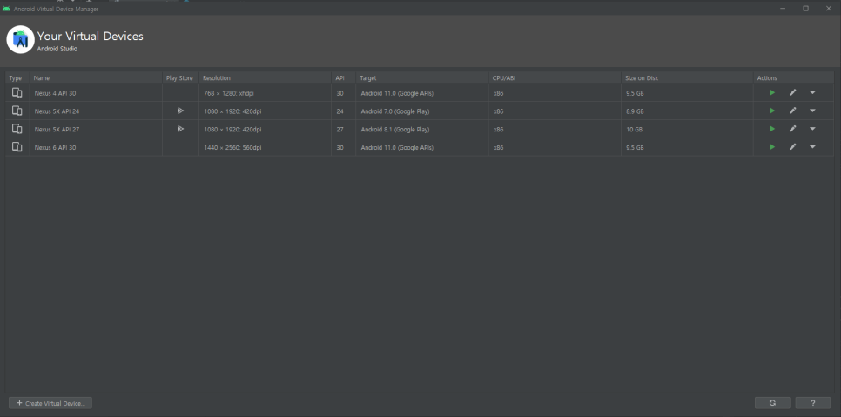This screenshot has height=417, width=841.
Task: Edit the Nexus 4 API 30 device
Action: pyautogui.click(x=792, y=93)
